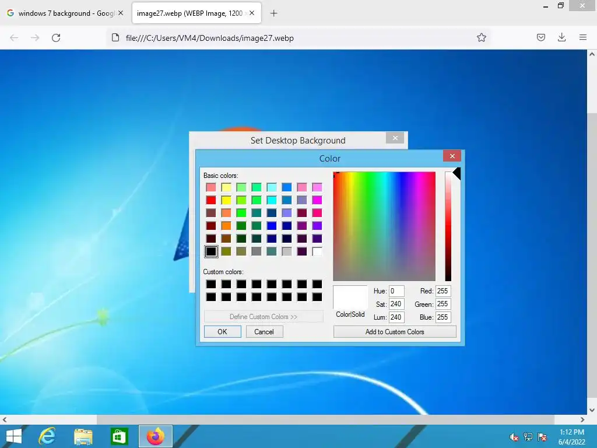Select the pure red basic color swatch
597x448 pixels.
click(x=211, y=200)
